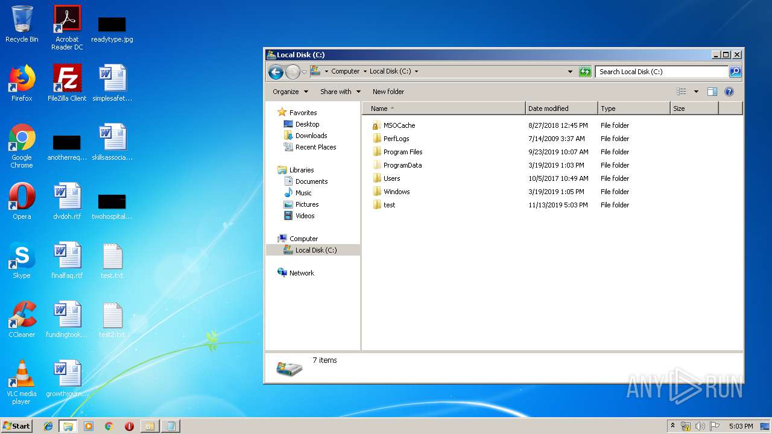
Task: Select the test2.txt desktop file
Action: point(112,319)
